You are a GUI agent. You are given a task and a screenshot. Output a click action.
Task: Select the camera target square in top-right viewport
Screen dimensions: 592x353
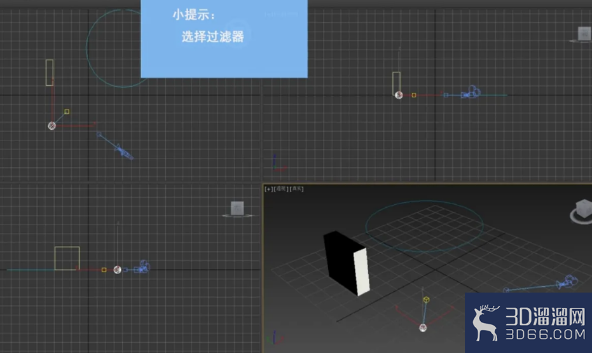(446, 95)
